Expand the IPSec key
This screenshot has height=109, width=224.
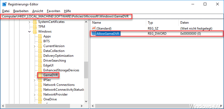(x=35, y=80)
